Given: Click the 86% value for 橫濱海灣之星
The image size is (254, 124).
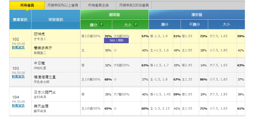Looking at the screenshot, I should pos(203,79).
